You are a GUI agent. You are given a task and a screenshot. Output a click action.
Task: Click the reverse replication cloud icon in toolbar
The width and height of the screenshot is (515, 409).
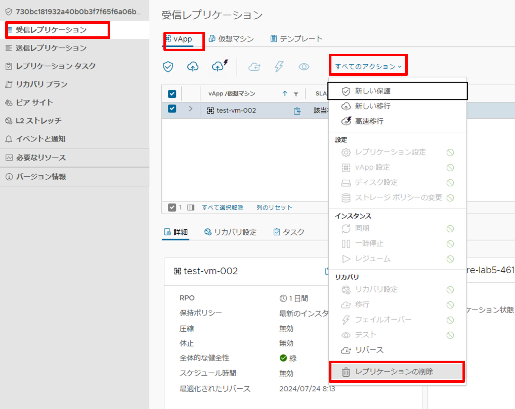(x=254, y=66)
